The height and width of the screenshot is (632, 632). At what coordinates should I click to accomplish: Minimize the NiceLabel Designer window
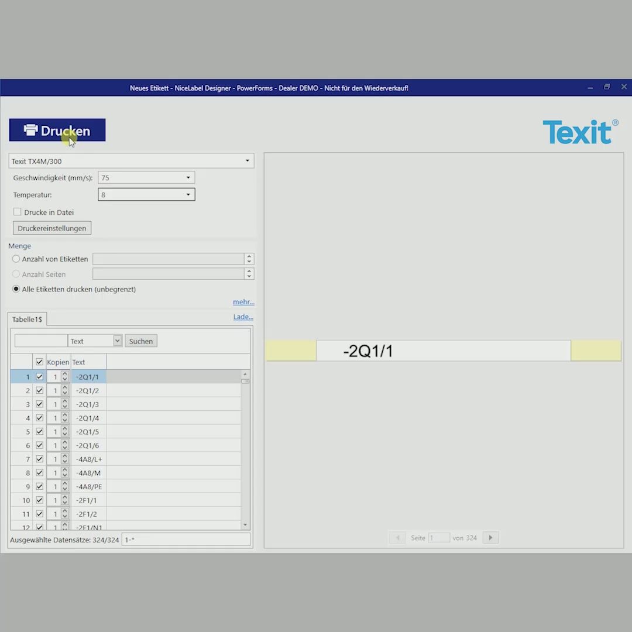pos(590,87)
